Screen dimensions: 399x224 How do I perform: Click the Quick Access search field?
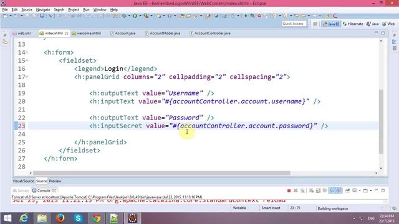coord(294,24)
